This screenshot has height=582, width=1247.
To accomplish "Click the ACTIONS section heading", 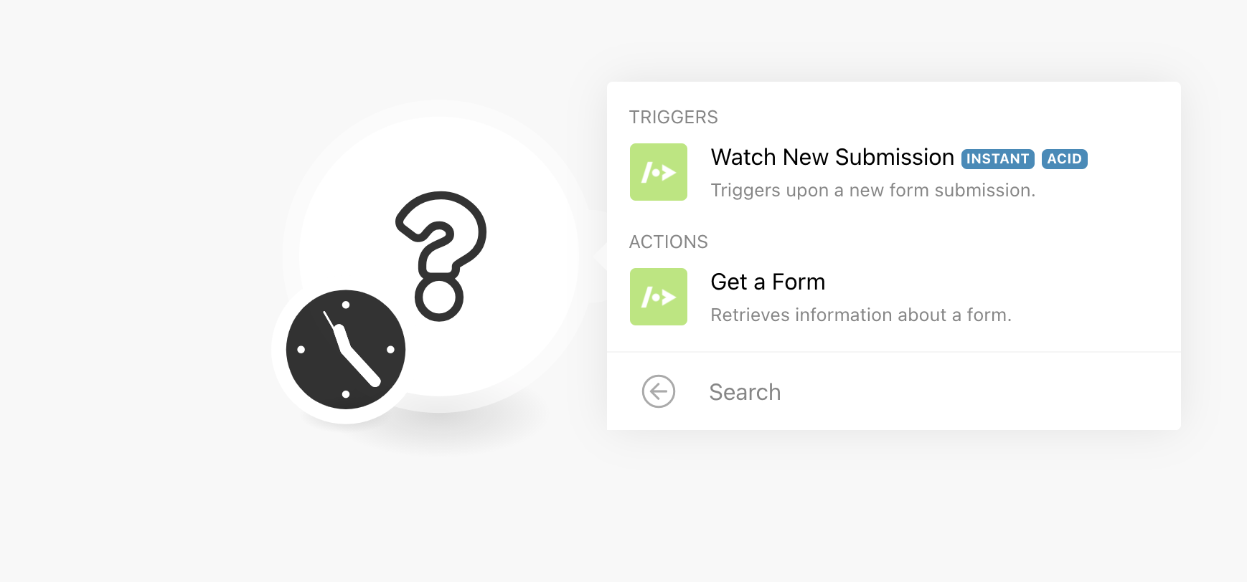I will point(668,242).
